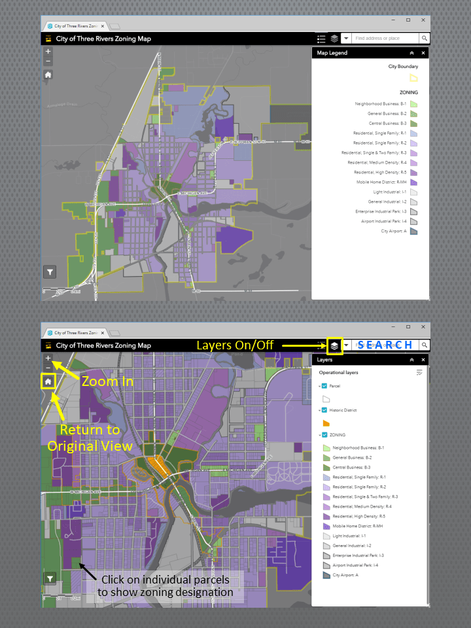Click Parcel layer name in Layers panel
This screenshot has width=471, height=628.
[x=335, y=386]
